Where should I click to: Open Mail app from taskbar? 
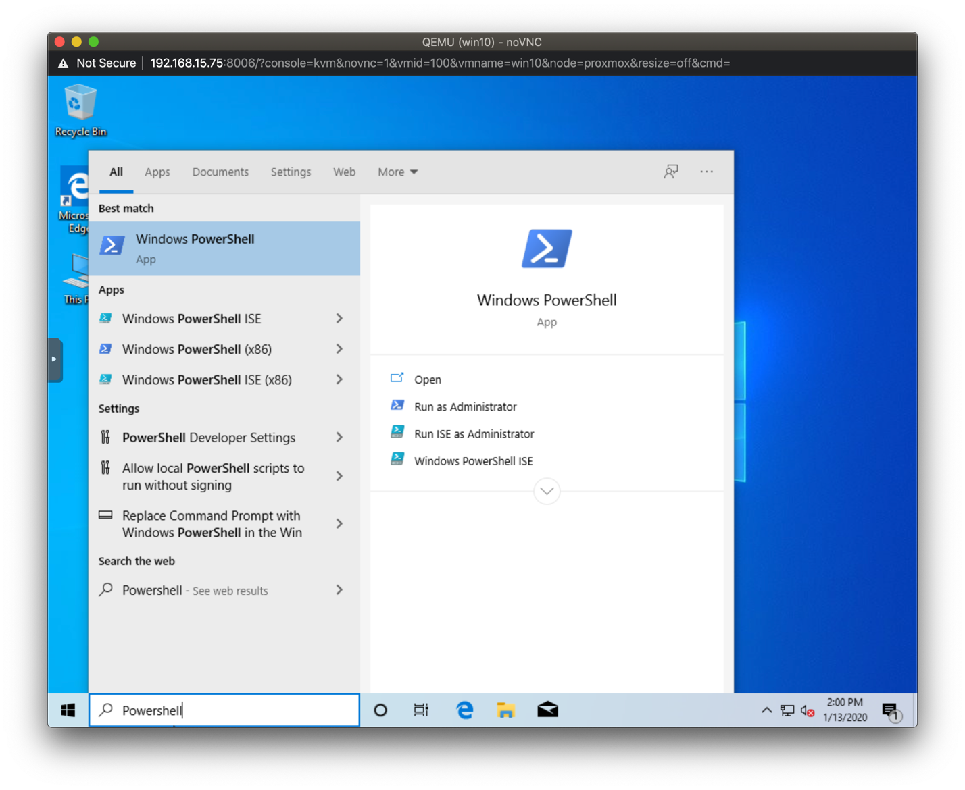coord(547,710)
